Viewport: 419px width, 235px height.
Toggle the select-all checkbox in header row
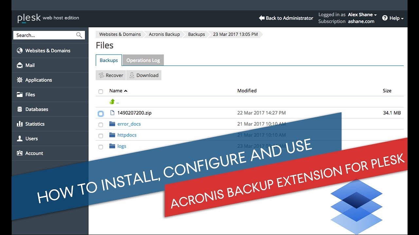point(101,92)
